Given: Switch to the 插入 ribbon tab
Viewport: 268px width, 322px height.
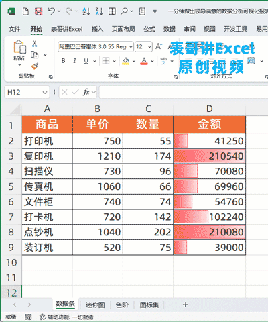Looking at the screenshot, I should point(97,29).
